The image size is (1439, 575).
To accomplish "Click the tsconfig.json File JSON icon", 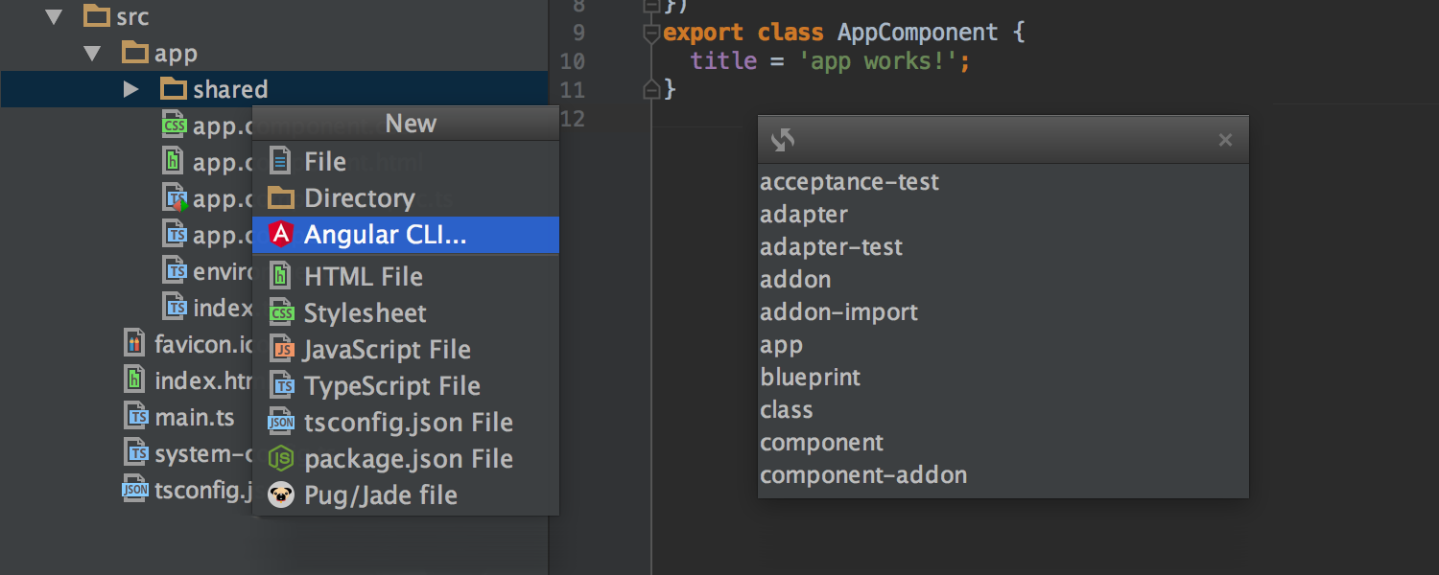I will (281, 422).
